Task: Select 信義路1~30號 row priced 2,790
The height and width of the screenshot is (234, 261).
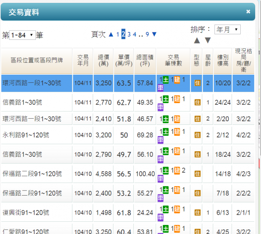Action: click(128, 155)
